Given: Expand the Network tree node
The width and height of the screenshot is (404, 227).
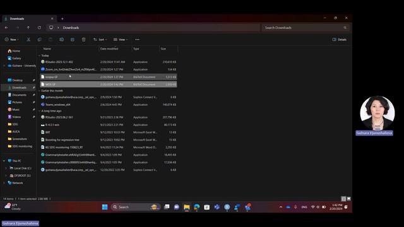Looking at the screenshot, I should click(x=4, y=183).
